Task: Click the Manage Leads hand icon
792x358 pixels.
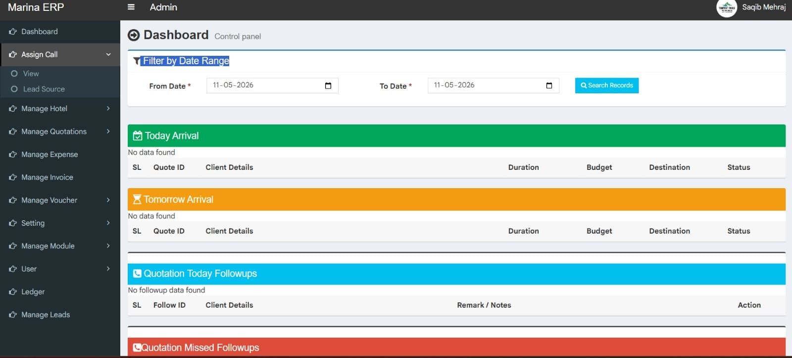Action: [x=13, y=315]
